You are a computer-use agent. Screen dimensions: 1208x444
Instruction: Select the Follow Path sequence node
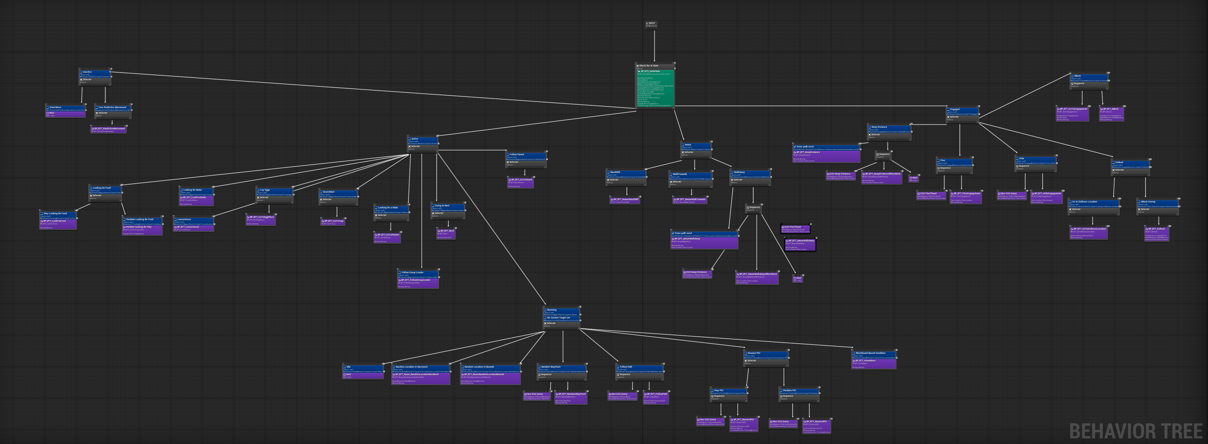(x=640, y=372)
